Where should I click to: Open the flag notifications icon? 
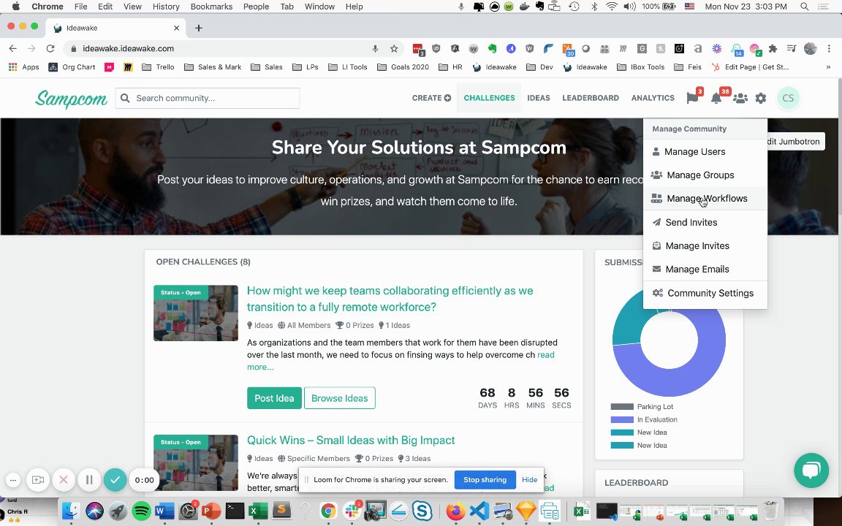[692, 98]
